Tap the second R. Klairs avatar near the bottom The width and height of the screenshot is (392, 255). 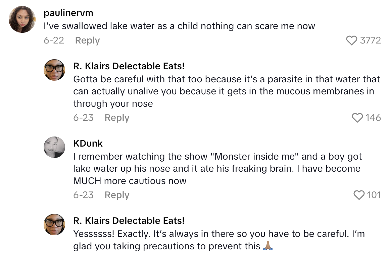click(54, 224)
